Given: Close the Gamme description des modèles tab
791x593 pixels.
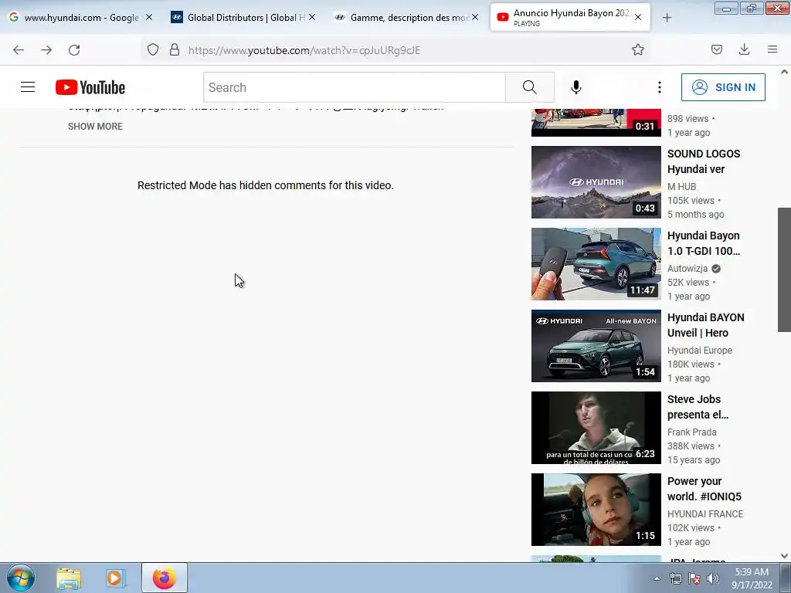Looking at the screenshot, I should [x=475, y=18].
